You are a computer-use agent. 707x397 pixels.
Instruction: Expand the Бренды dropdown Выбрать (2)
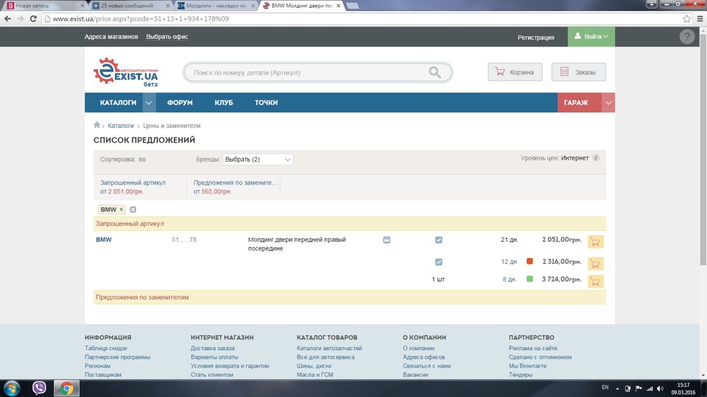[258, 160]
